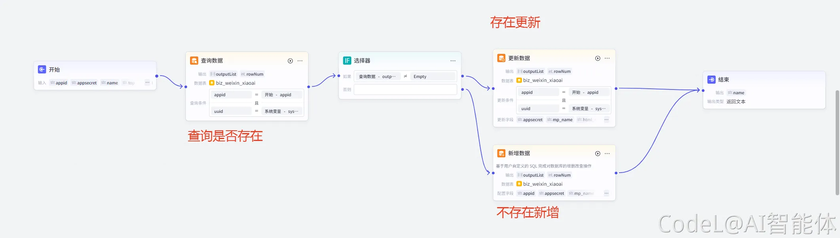Click biz_weixin_xiaoai table in 查询数据 node
840x238 pixels.
pos(235,83)
